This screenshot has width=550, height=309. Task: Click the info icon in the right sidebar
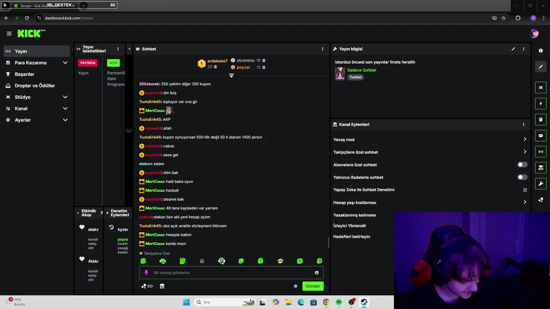[x=541, y=51]
